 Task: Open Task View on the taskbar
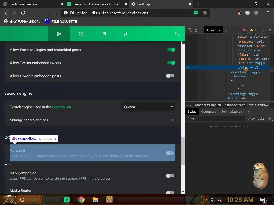pos(35,200)
